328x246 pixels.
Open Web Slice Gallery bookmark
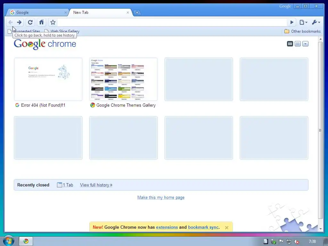click(62, 31)
